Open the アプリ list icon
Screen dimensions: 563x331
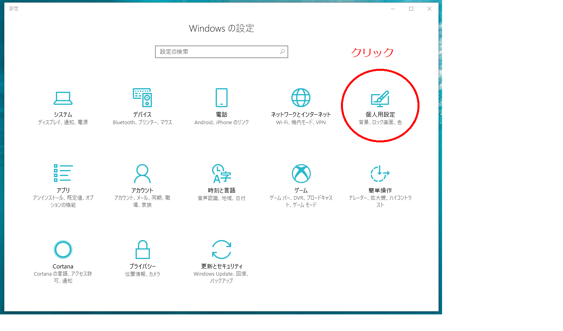click(x=63, y=173)
